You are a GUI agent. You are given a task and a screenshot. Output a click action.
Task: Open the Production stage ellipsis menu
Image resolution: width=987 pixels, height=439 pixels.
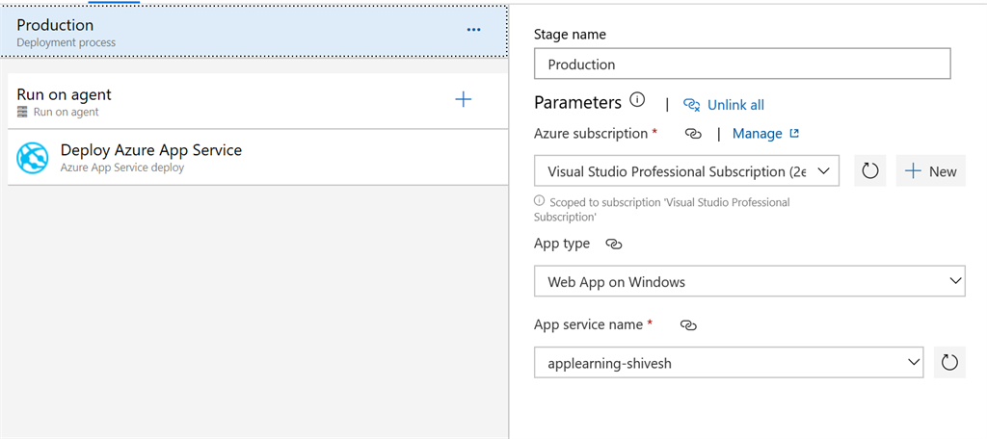pyautogui.click(x=474, y=30)
